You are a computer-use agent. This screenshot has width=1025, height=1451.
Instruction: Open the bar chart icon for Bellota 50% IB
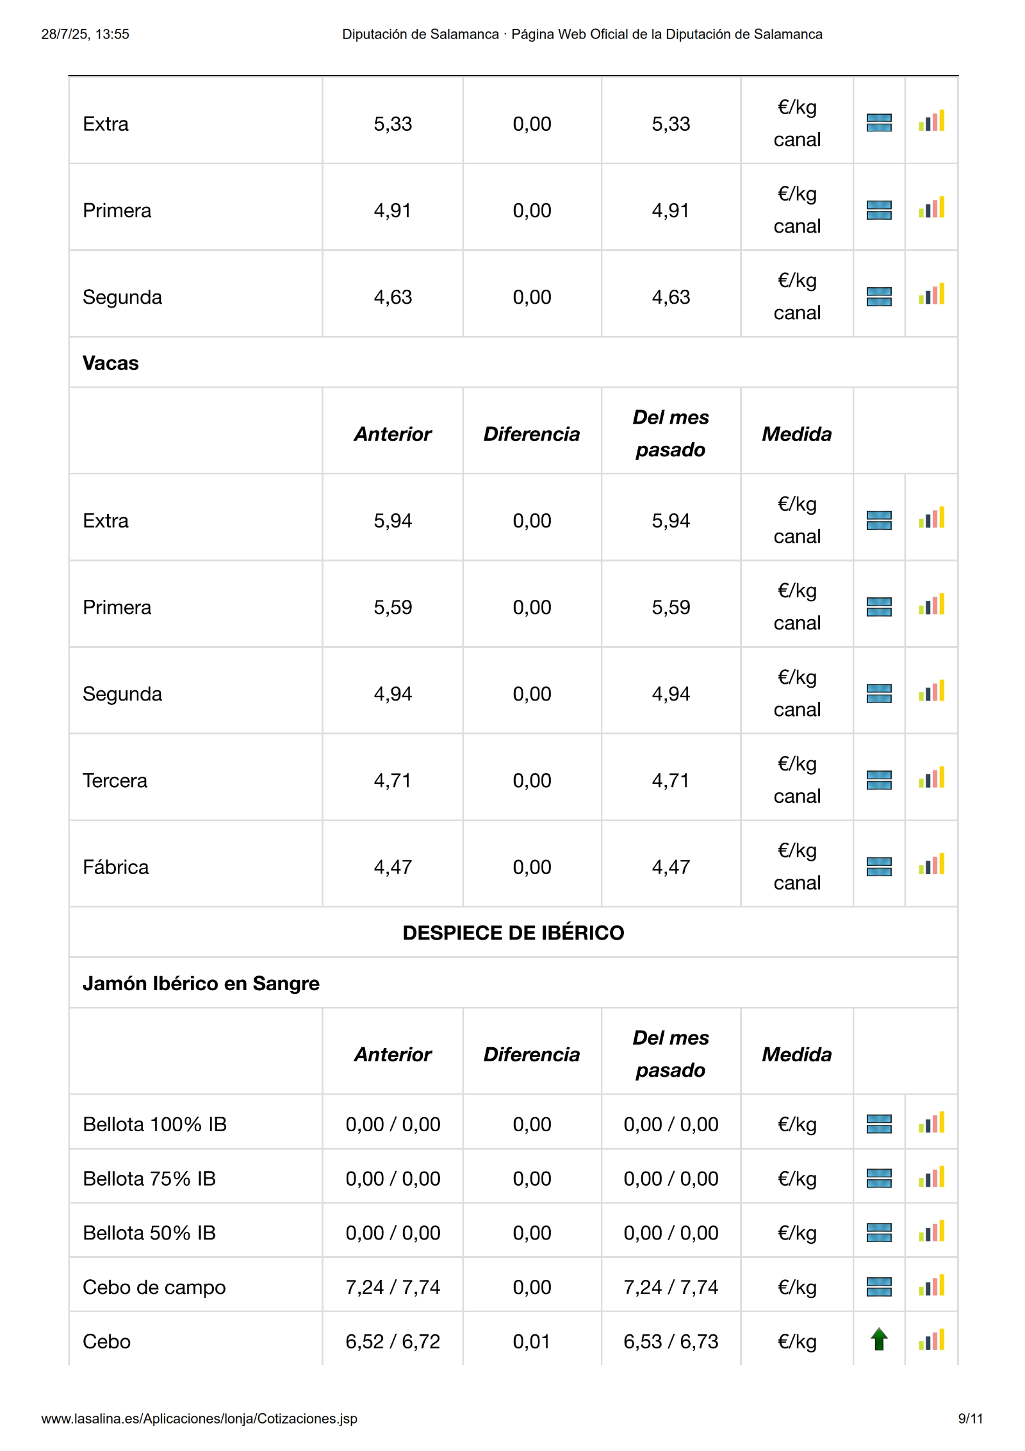click(x=931, y=1231)
